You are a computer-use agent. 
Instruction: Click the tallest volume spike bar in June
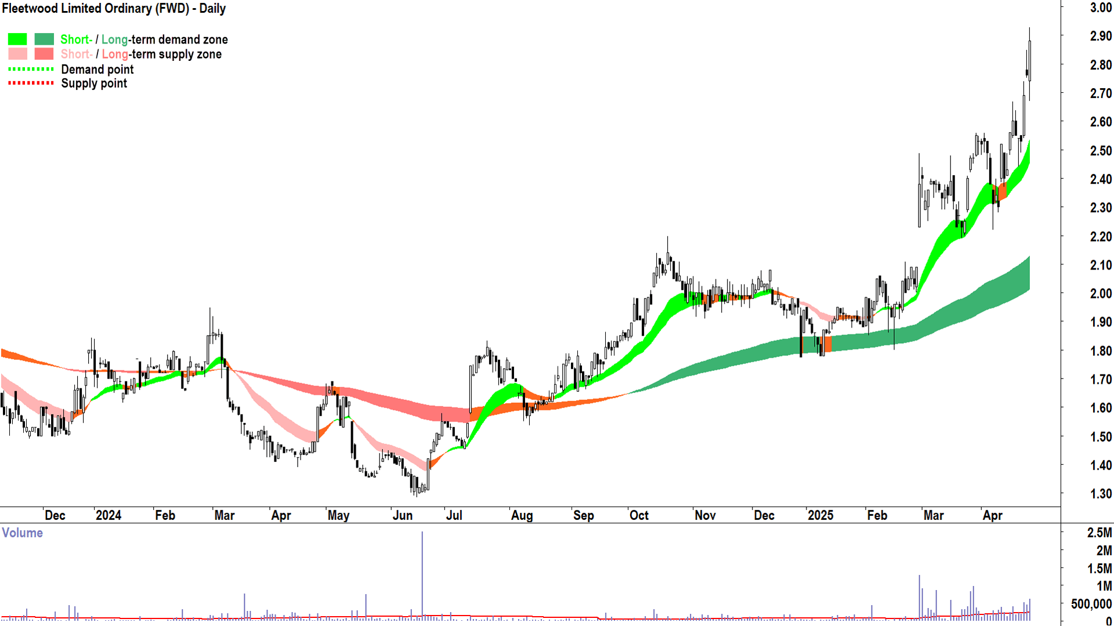coord(422,574)
